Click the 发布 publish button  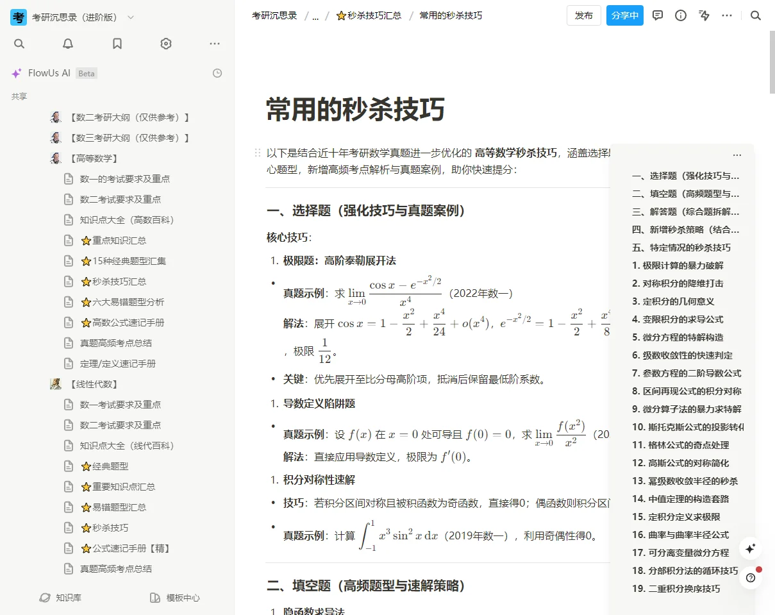[x=584, y=15]
